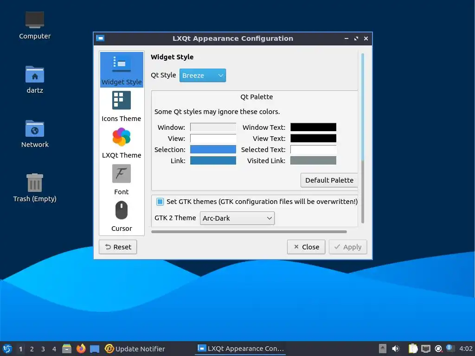Click the vertical scrollbar of settings page

click(363, 138)
